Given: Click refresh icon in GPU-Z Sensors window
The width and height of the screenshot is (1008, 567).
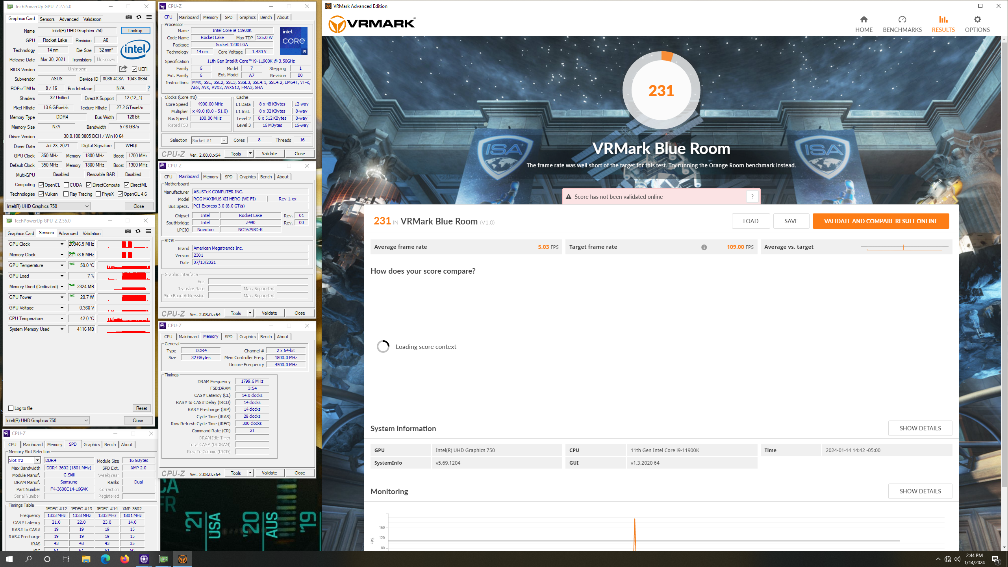Looking at the screenshot, I should (x=138, y=232).
